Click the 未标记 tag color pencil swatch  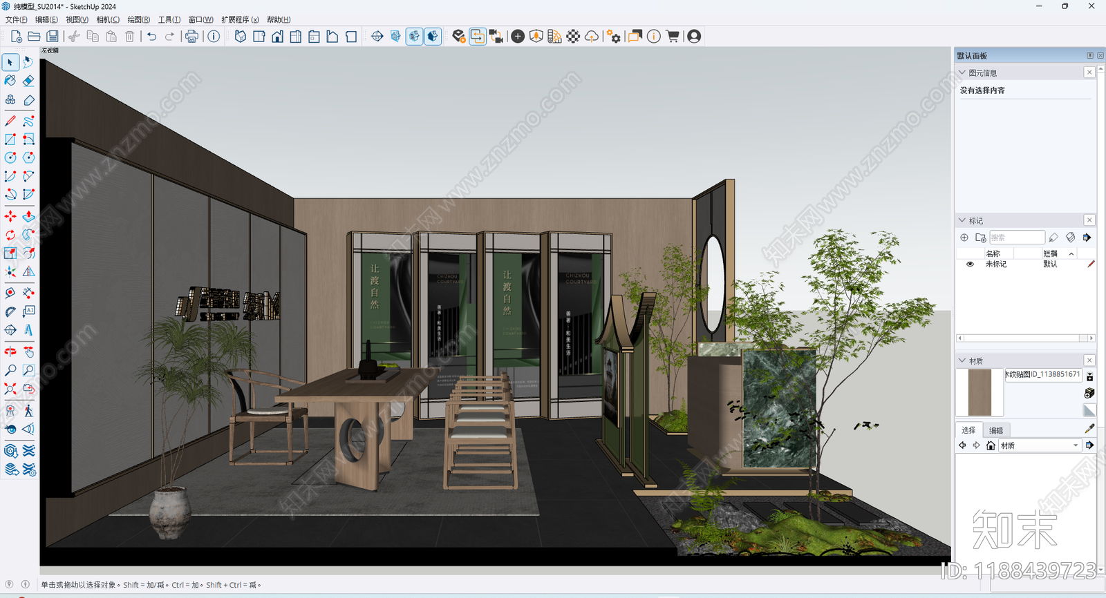[1090, 264]
